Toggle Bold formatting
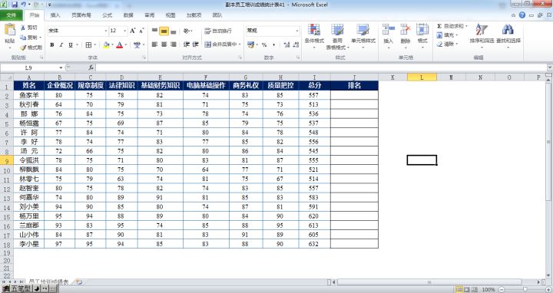Viewport: 553px width, 293px height. click(x=52, y=45)
